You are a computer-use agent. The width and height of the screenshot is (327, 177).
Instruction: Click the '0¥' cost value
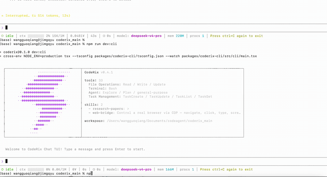click(74, 169)
